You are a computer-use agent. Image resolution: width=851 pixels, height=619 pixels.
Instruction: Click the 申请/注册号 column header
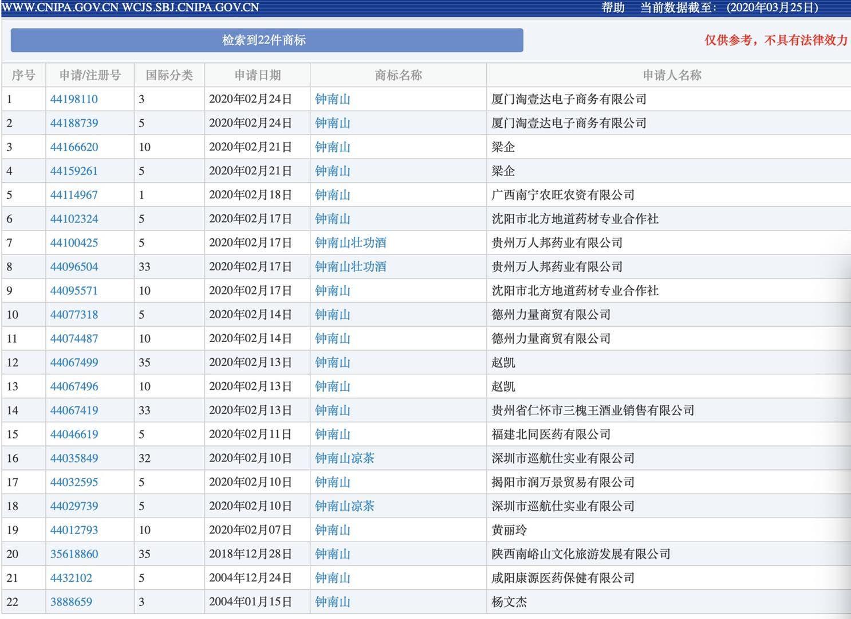coord(90,75)
